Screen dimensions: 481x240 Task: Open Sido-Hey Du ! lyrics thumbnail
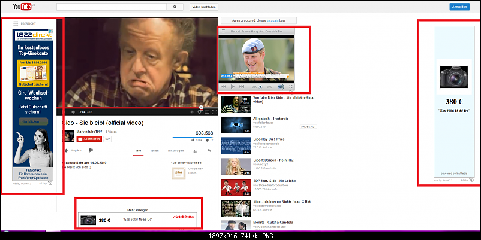point(236,146)
